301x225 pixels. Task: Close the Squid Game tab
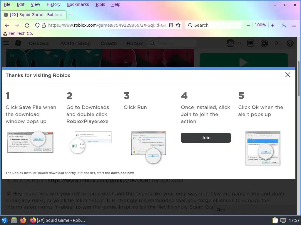[x=61, y=15]
